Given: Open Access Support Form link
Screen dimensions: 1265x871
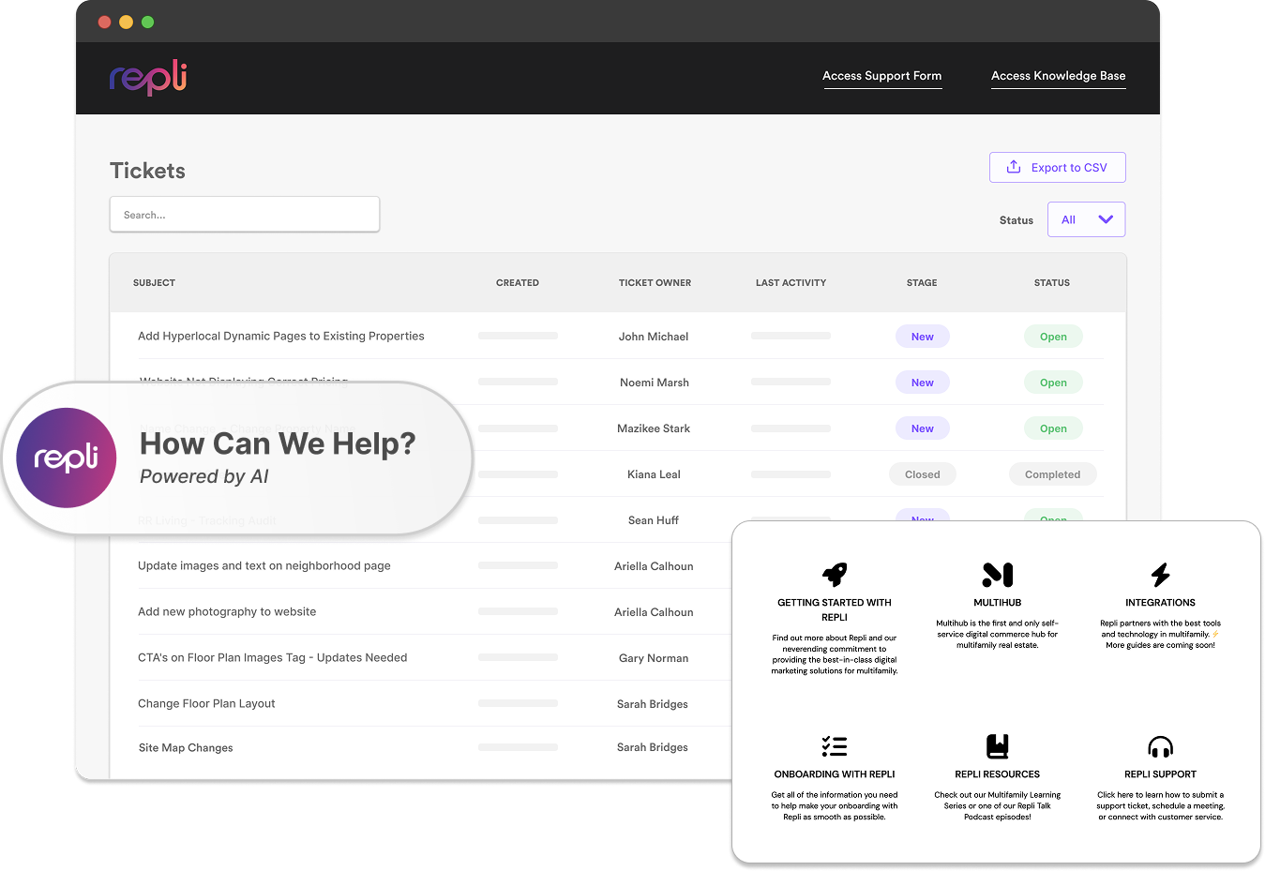Looking at the screenshot, I should [881, 76].
